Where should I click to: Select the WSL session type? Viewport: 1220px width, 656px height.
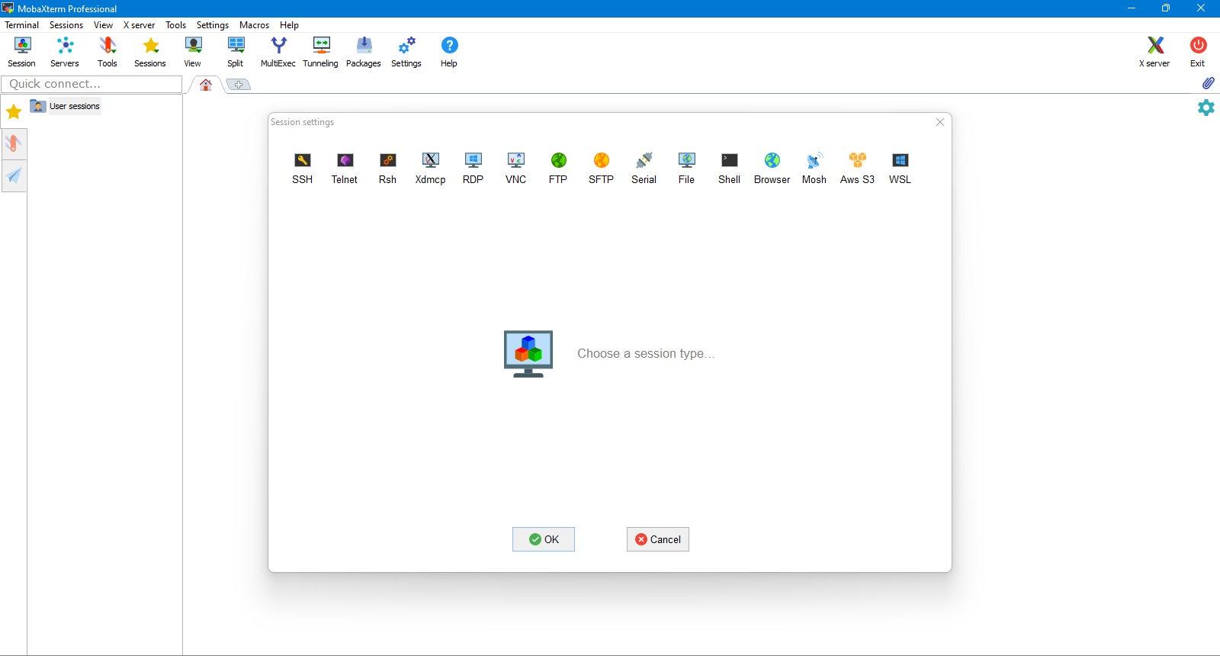pyautogui.click(x=900, y=168)
